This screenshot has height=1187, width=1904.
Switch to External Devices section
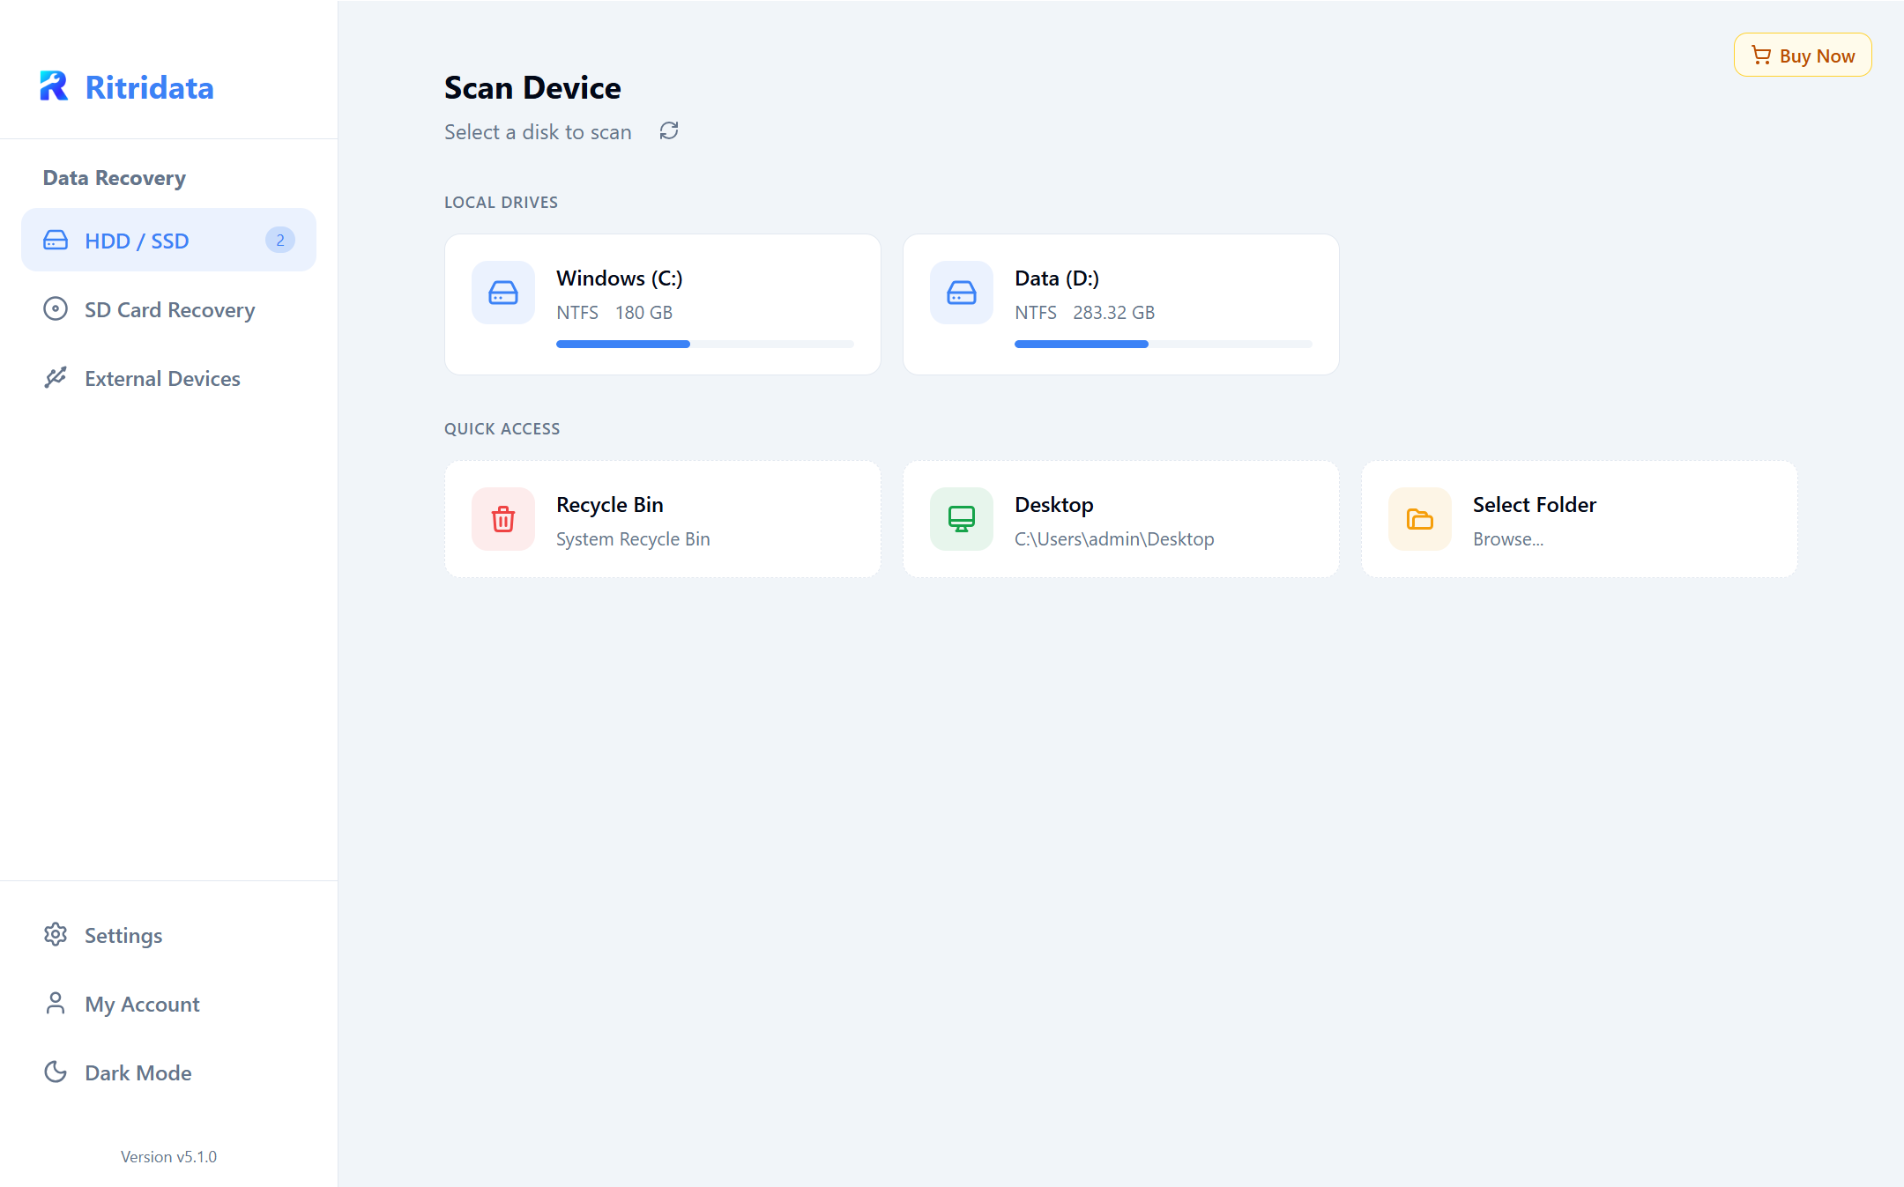pos(162,378)
